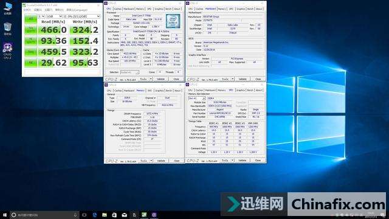The image size is (389, 219).
Task: Open the test size dropdown showing 1GiB
Action: click(x=54, y=16)
